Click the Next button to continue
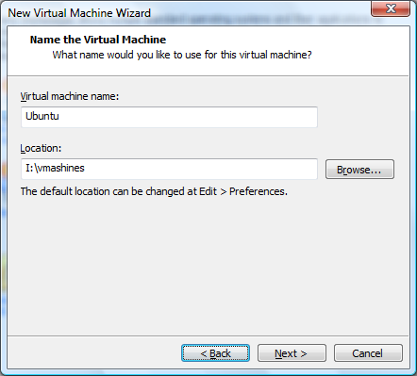This screenshot has height=376, width=417. click(292, 353)
